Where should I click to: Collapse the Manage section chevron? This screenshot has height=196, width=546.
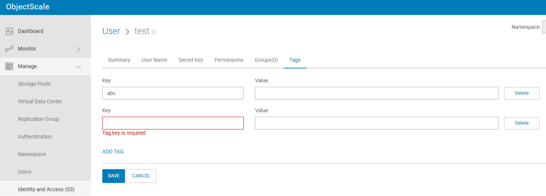78,67
